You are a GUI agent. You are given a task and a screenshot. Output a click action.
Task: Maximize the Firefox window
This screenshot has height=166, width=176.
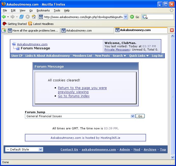[166, 4]
